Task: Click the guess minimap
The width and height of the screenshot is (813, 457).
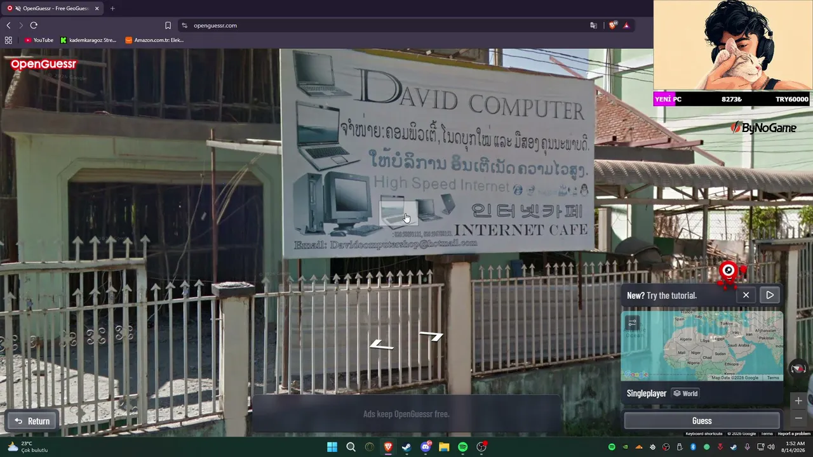Action: coord(702,346)
